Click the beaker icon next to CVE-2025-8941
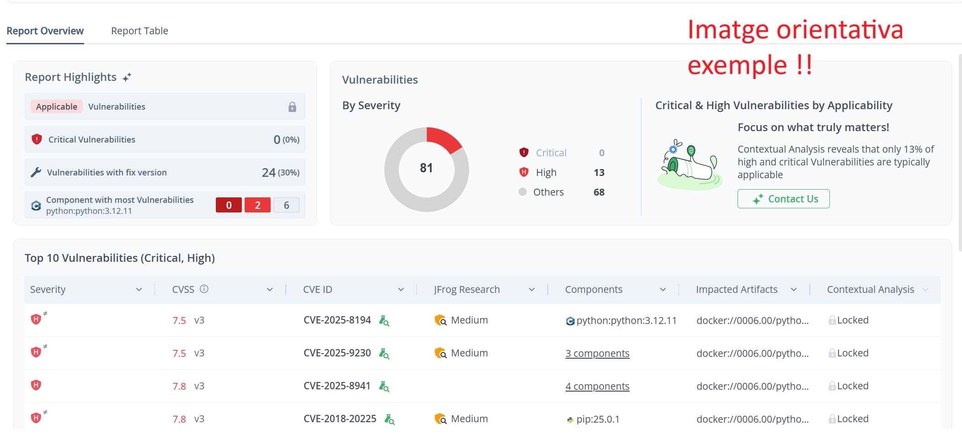The width and height of the screenshot is (962, 440). click(x=385, y=386)
